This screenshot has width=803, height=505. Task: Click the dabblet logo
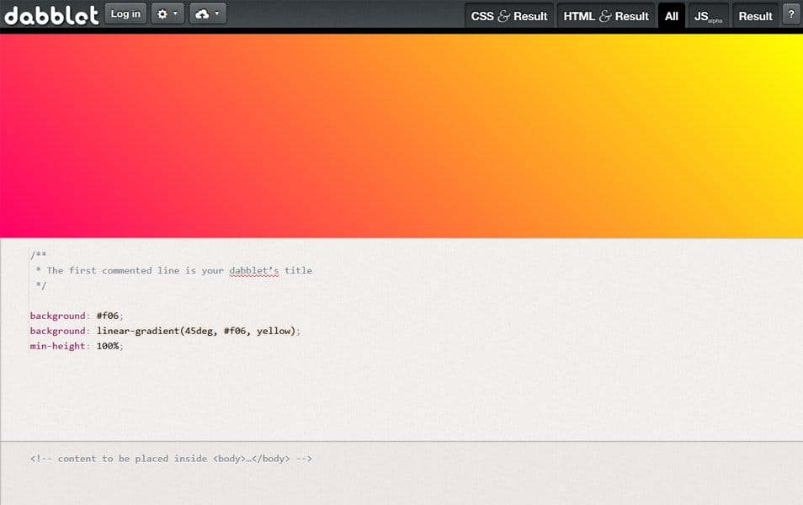point(51,15)
